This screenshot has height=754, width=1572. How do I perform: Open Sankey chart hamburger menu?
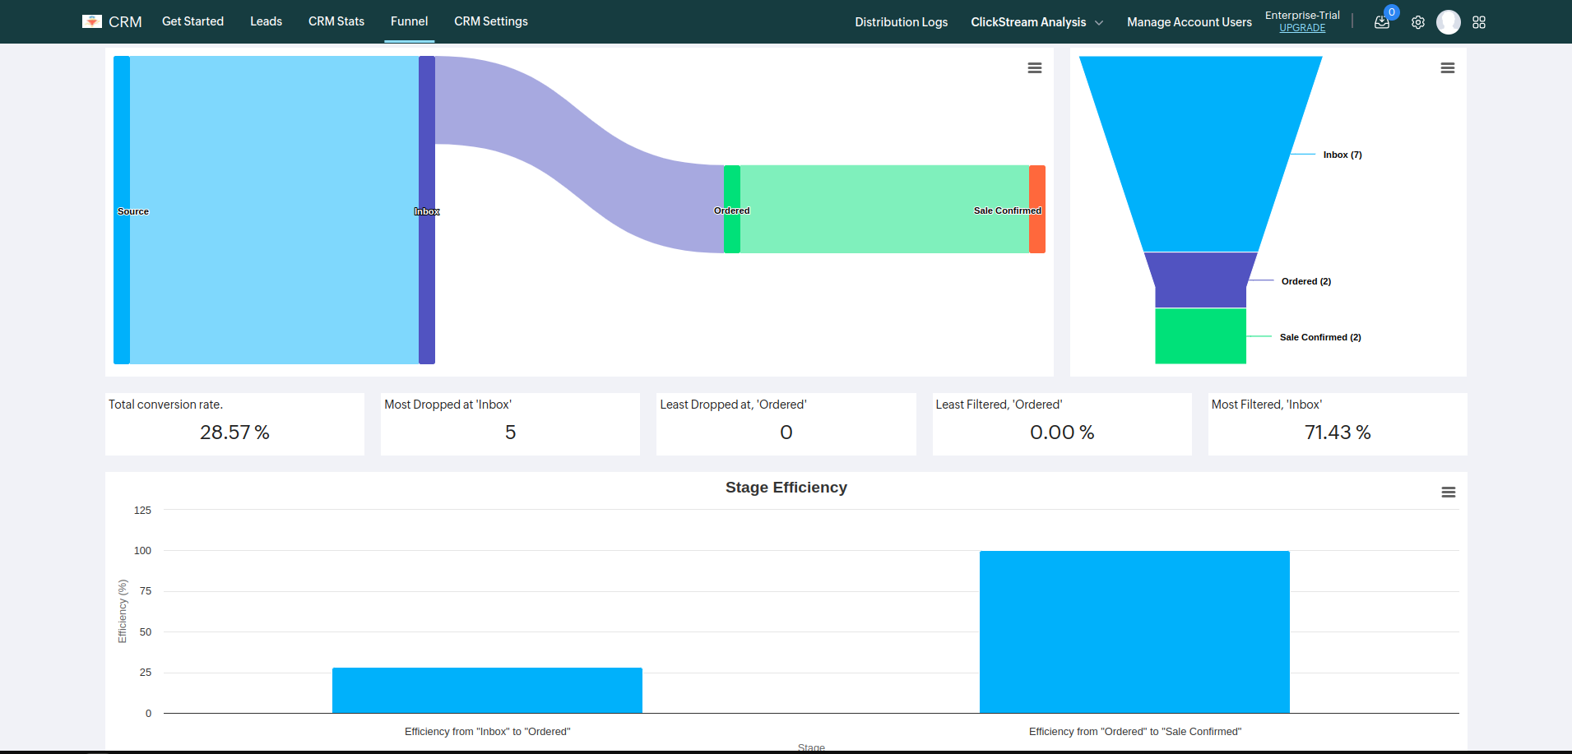(1035, 68)
